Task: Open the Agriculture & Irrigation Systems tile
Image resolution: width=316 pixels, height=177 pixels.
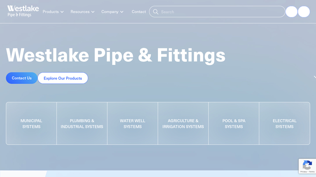Action: pyautogui.click(x=183, y=124)
